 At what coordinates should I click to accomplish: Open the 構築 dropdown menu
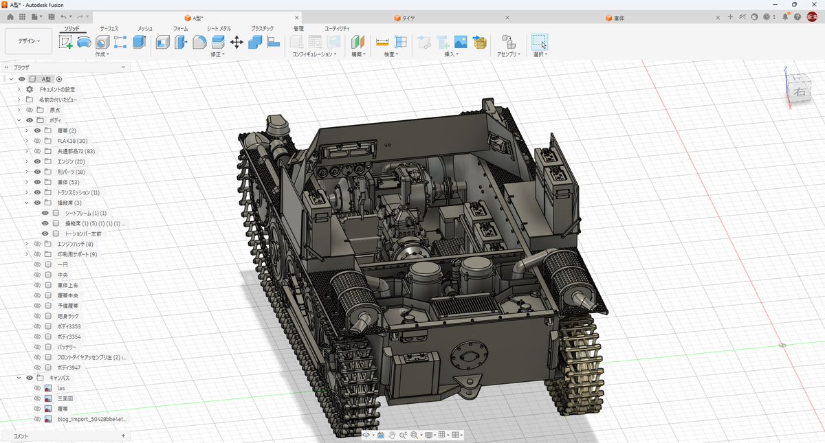(358, 54)
